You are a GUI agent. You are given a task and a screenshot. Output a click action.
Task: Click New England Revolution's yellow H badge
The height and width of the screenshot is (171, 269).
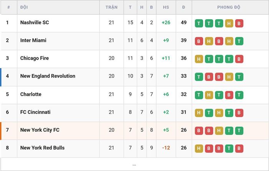(x=229, y=77)
